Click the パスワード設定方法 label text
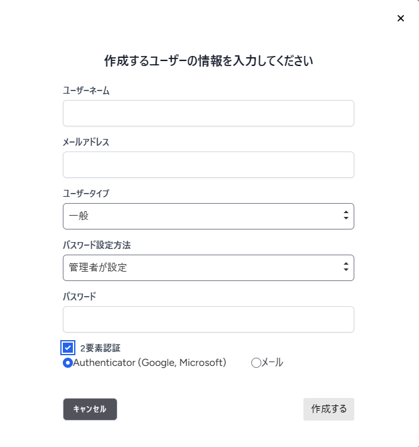Image resolution: width=419 pixels, height=447 pixels. coord(97,245)
